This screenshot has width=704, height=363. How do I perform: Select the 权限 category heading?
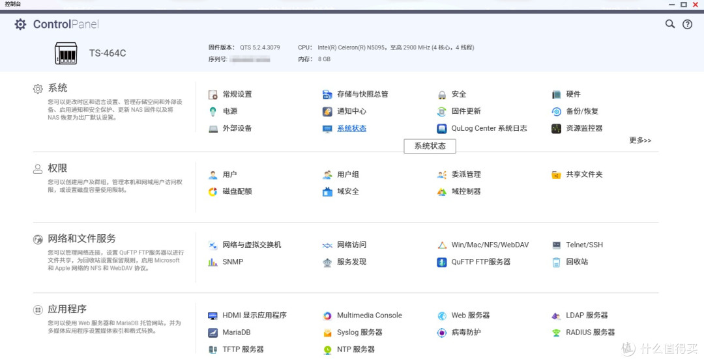pos(57,168)
